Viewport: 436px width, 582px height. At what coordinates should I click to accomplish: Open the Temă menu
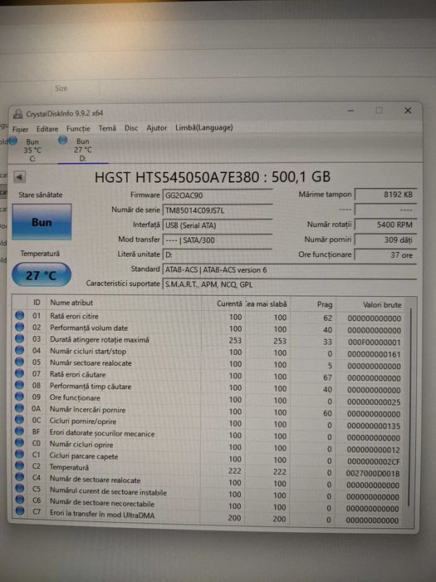click(107, 128)
